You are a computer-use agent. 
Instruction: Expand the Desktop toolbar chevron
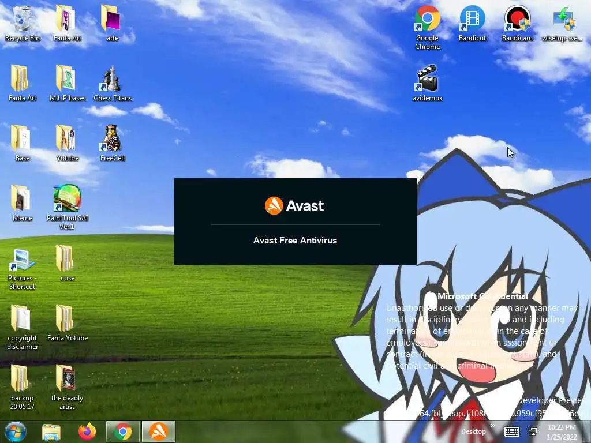coord(493,426)
